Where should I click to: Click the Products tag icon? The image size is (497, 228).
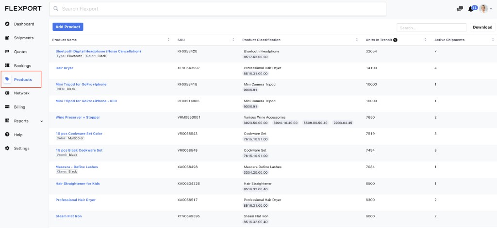point(7,79)
